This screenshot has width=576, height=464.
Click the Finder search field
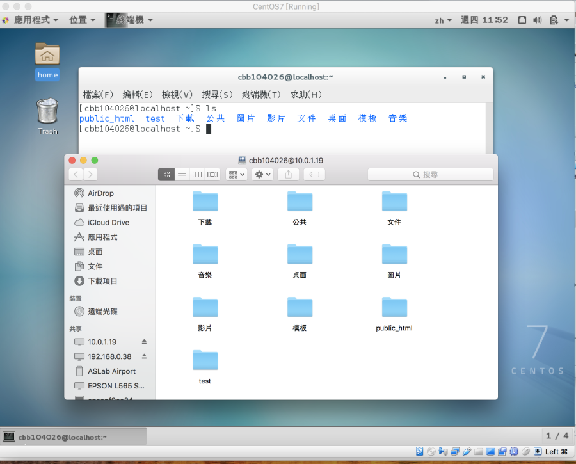(430, 174)
